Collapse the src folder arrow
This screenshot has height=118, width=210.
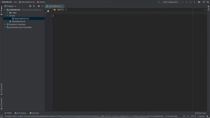click(x=7, y=16)
